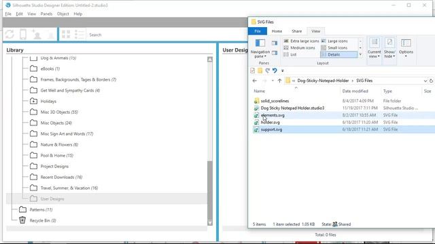Select the holder.svg file

(271, 122)
